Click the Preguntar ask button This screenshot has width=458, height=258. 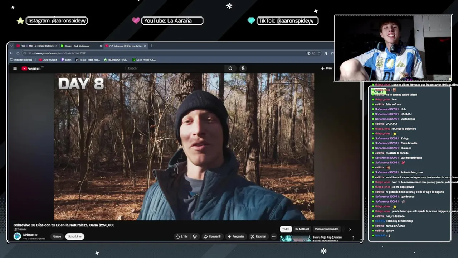coord(236,236)
